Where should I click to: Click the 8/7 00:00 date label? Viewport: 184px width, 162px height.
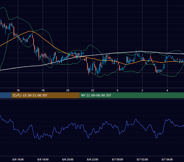(x=117, y=159)
